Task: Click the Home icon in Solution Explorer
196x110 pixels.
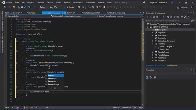Action: click(x=154, y=17)
